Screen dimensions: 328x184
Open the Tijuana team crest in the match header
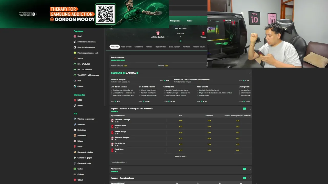coord(203,33)
